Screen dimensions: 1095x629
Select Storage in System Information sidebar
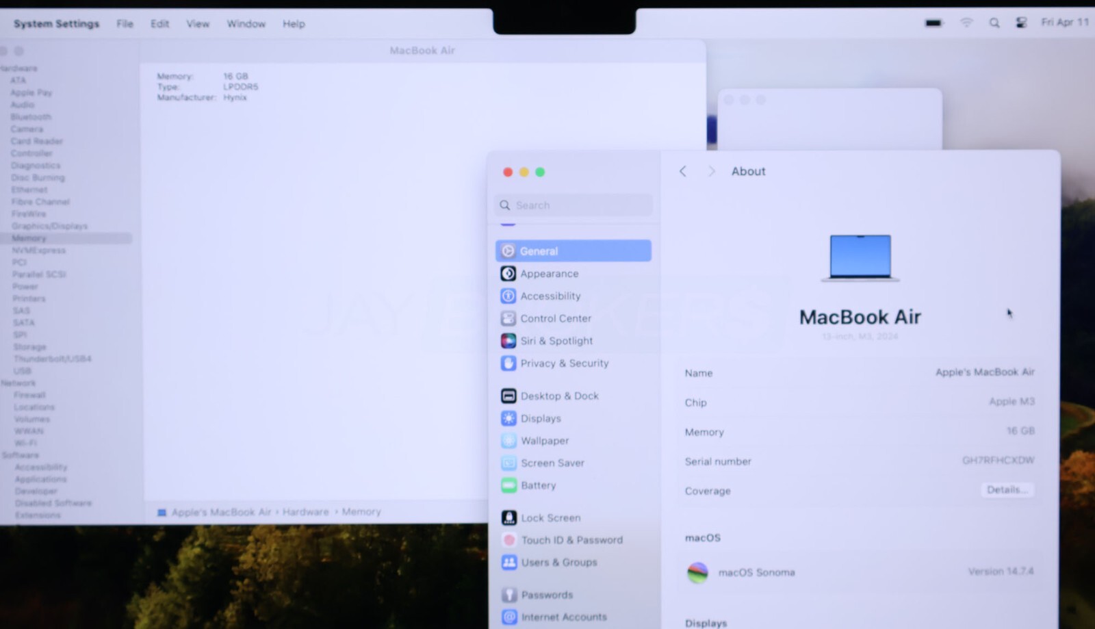(x=30, y=347)
